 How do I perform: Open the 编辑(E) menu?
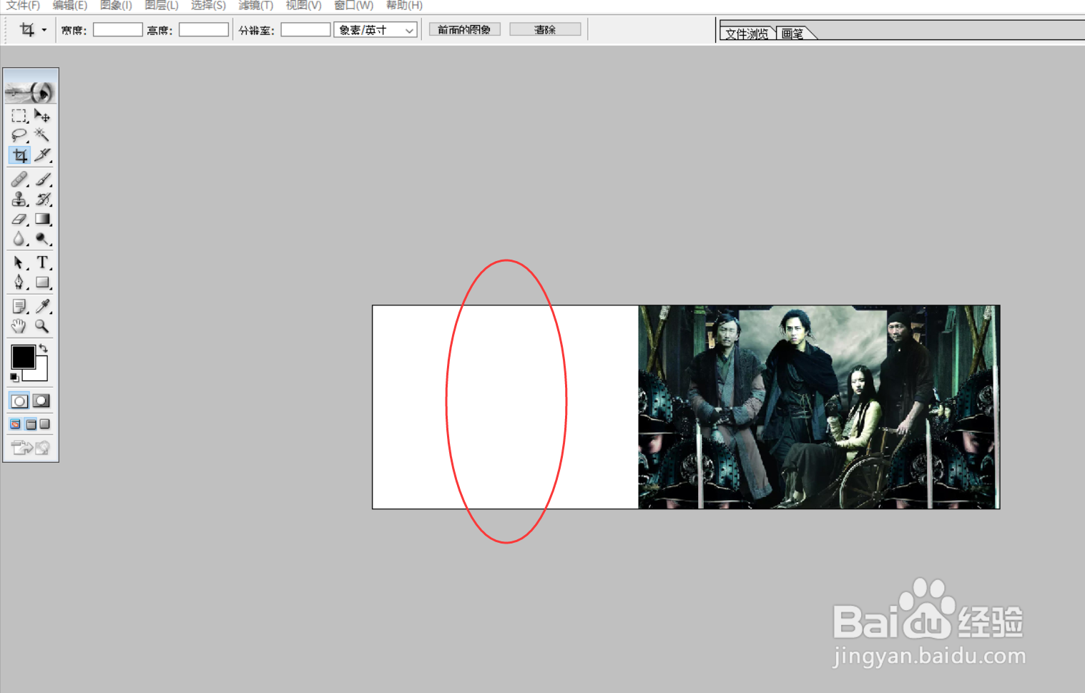pyautogui.click(x=69, y=6)
